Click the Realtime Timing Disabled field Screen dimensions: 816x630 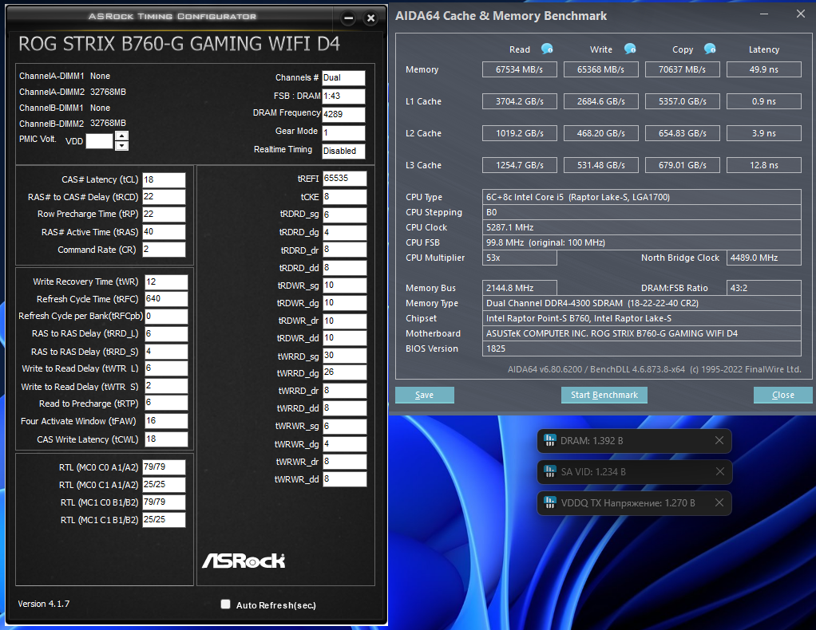[343, 151]
